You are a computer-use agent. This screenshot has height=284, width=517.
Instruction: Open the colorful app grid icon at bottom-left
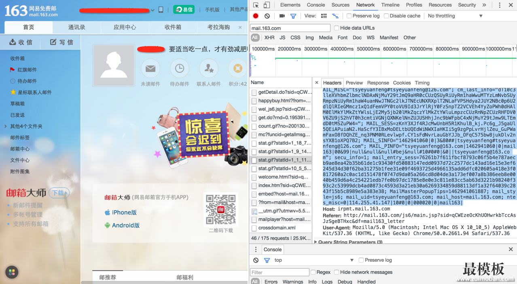point(12,272)
